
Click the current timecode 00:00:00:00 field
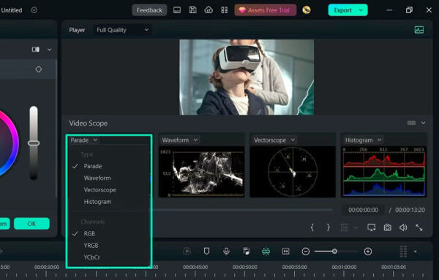(363, 210)
